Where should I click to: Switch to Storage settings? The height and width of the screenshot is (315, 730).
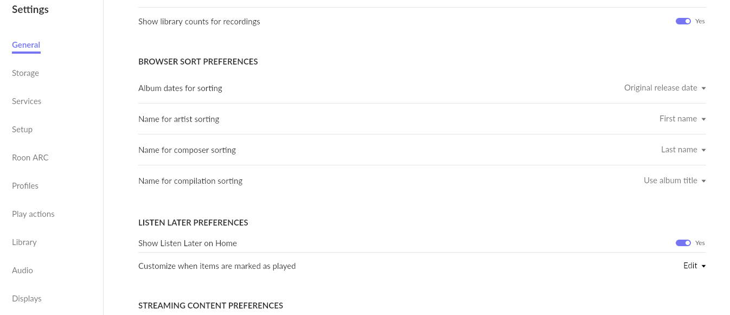[25, 73]
